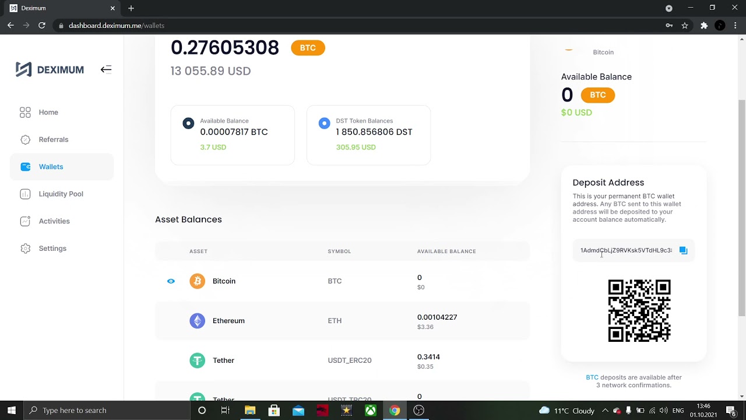Viewport: 746px width, 420px height.
Task: Go to Activities in the sidebar
Action: click(54, 221)
